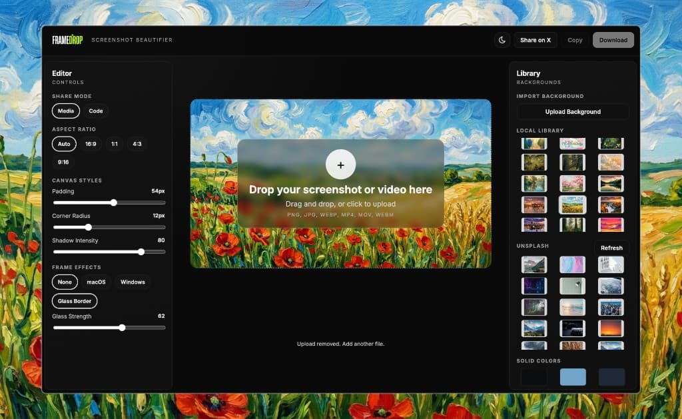Select the orange sunset gradient Unsplash background

point(611,328)
